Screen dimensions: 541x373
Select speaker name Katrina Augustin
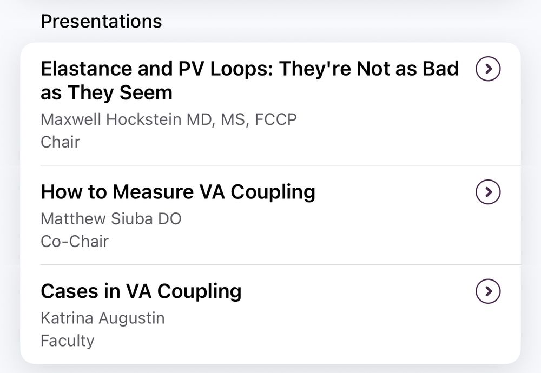(102, 318)
